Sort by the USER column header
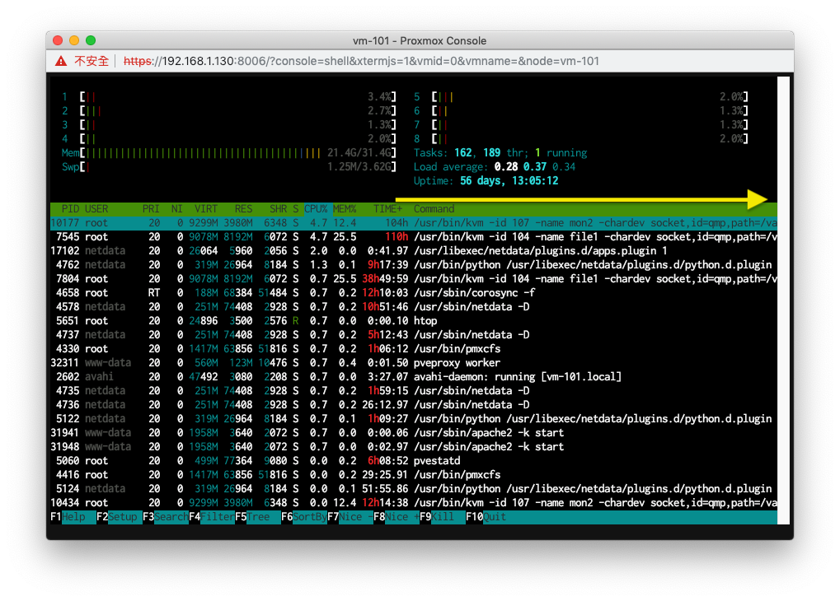 [96, 209]
